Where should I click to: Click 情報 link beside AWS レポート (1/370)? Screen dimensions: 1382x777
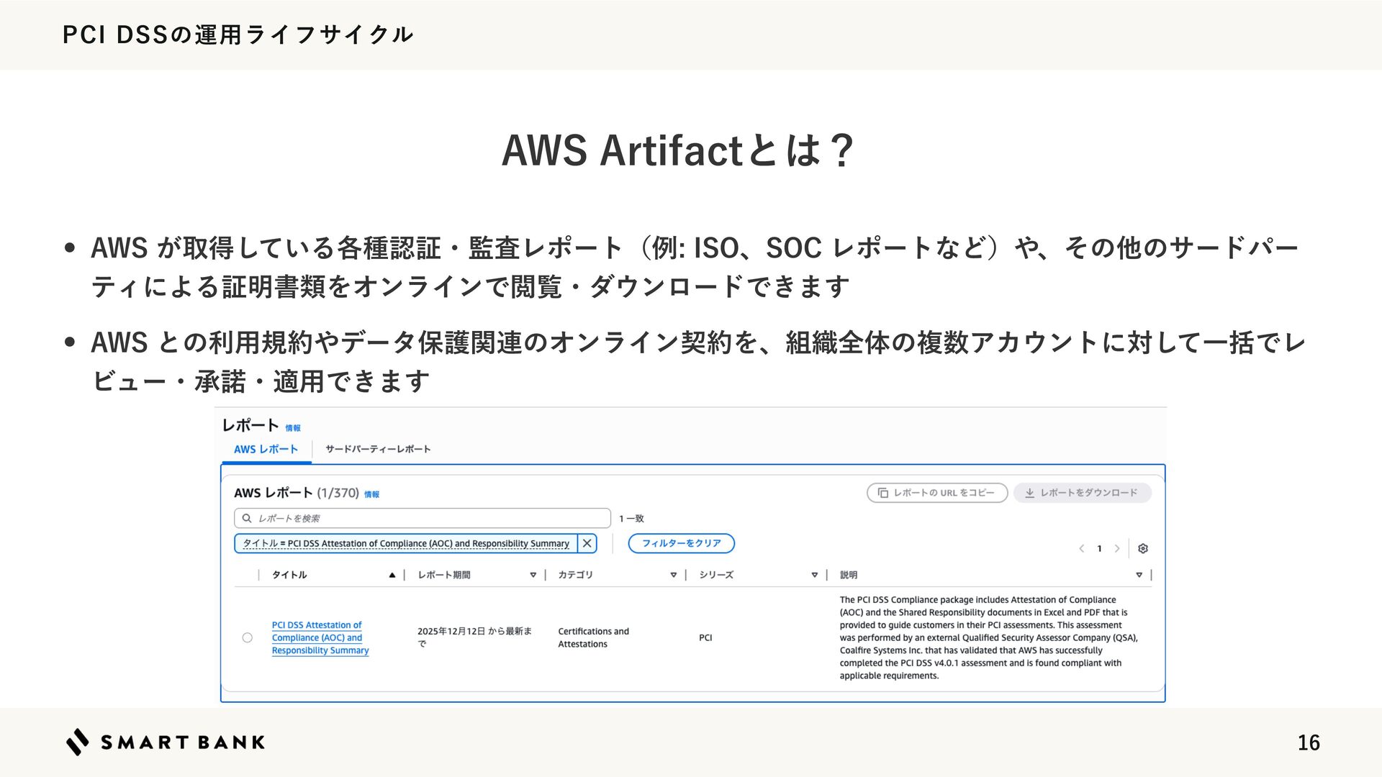pos(371,494)
